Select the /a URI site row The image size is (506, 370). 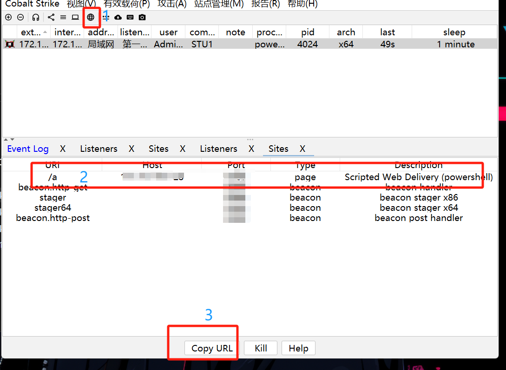tap(250, 177)
